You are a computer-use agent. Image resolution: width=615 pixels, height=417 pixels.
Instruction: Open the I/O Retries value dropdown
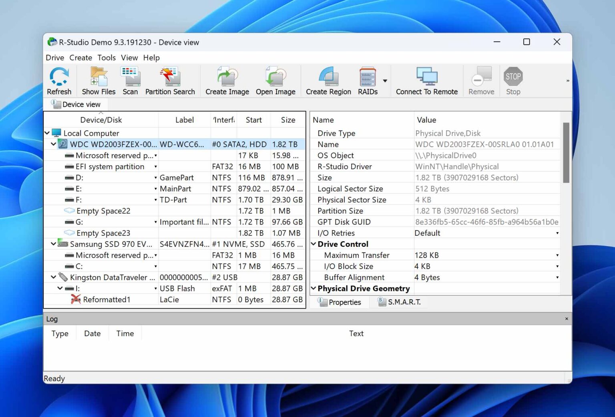click(557, 233)
